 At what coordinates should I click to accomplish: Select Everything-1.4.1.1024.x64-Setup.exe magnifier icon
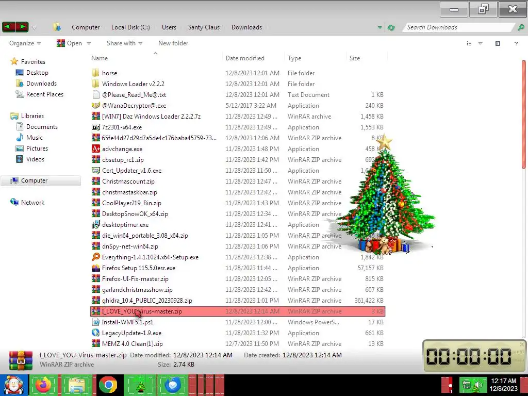coord(95,257)
